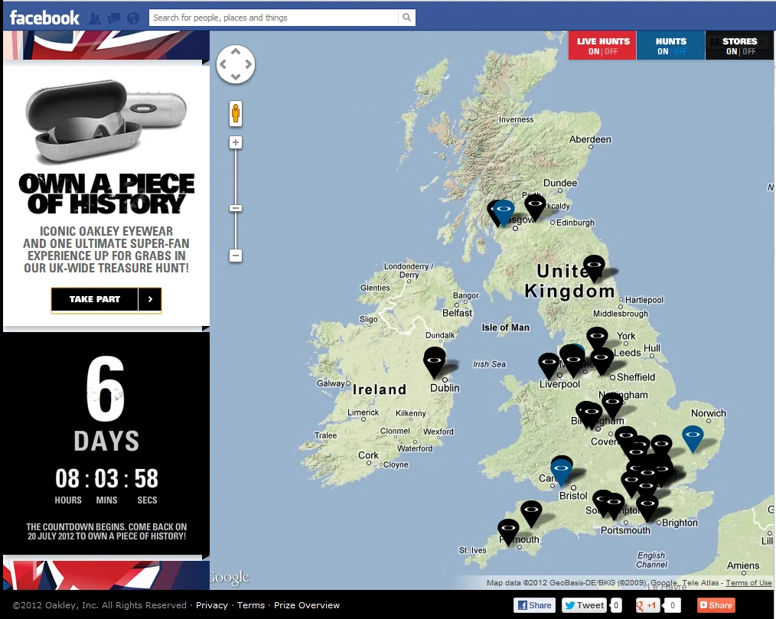Click the Oakley sunglasses case image
776x619 pixels.
[106, 121]
